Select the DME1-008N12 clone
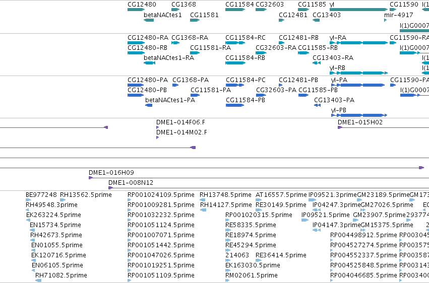 tap(269, 188)
